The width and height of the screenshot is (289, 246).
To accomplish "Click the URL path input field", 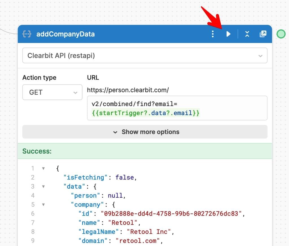I will pos(177,108).
